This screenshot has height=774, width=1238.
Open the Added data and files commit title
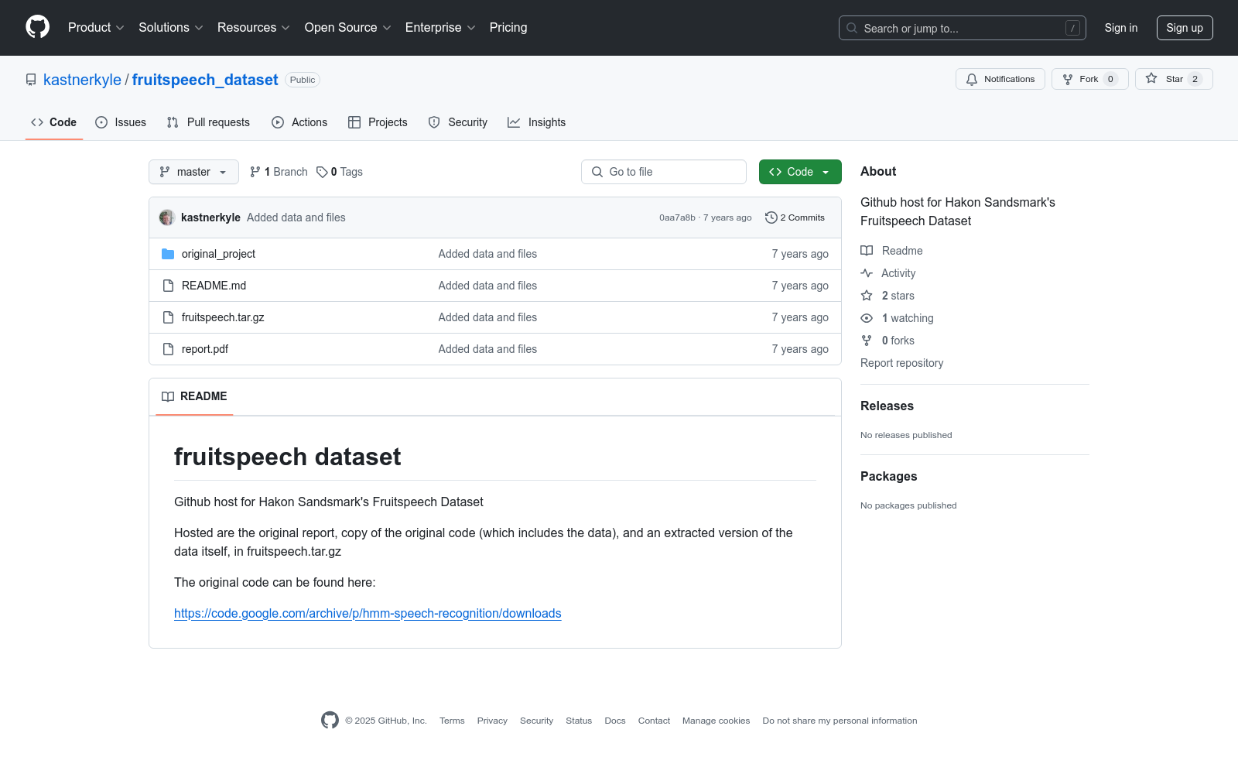pos(296,217)
